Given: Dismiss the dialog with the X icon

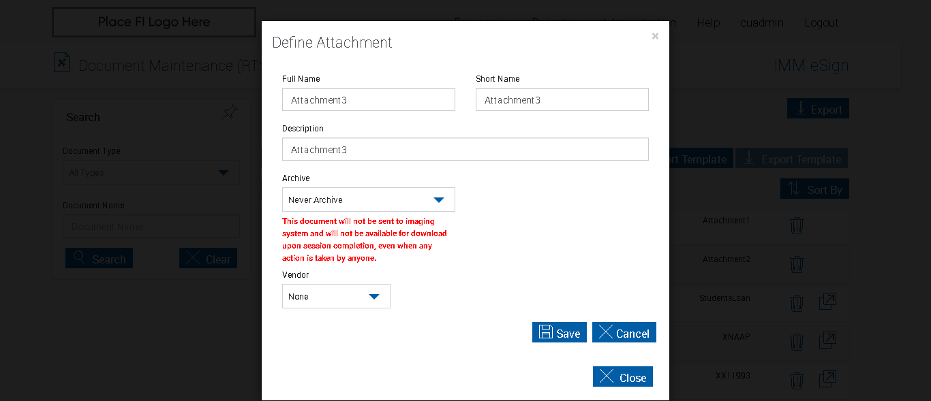Looking at the screenshot, I should point(655,36).
